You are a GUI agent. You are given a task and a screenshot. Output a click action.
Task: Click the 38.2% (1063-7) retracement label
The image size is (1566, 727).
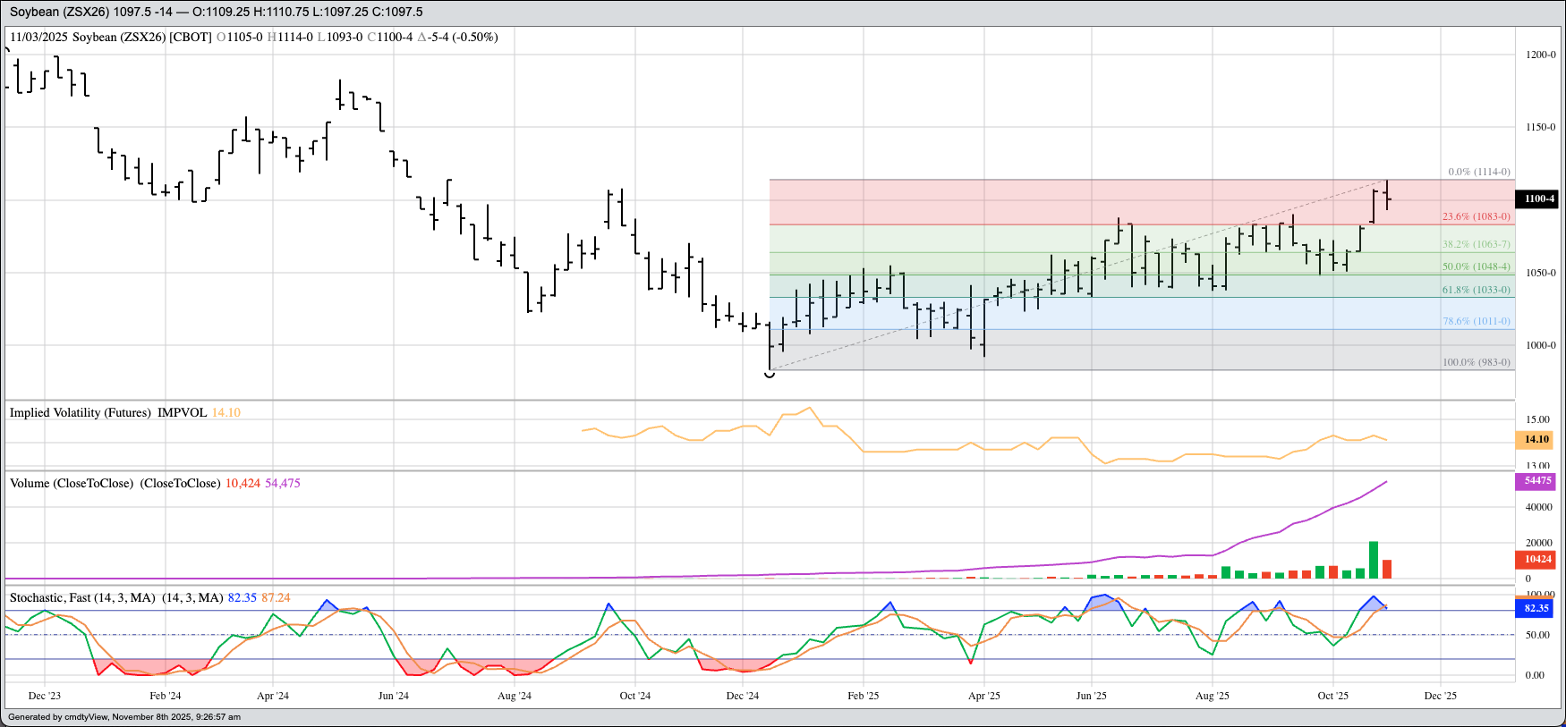click(x=1476, y=244)
